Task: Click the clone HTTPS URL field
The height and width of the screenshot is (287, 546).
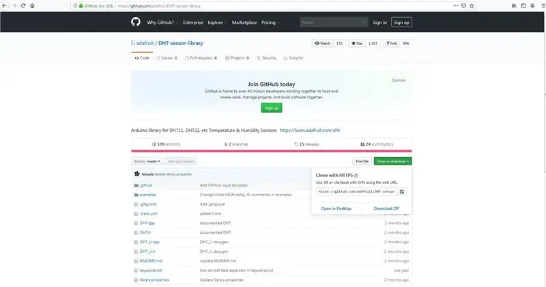Action: (x=356, y=191)
